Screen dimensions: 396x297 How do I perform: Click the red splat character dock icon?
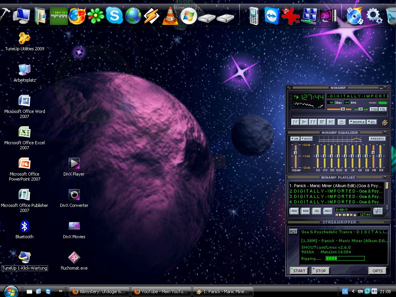[290, 16]
